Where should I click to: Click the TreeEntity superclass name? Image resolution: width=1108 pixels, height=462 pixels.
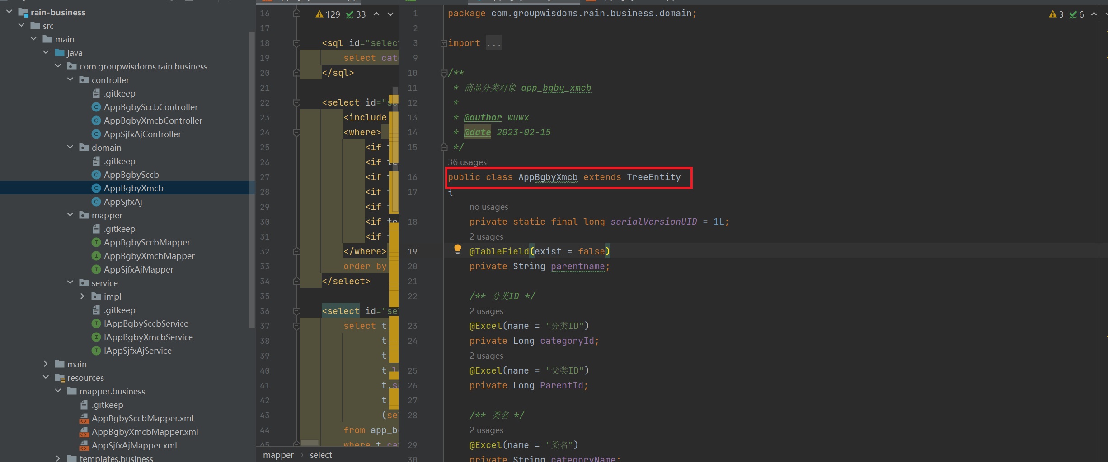(x=653, y=177)
